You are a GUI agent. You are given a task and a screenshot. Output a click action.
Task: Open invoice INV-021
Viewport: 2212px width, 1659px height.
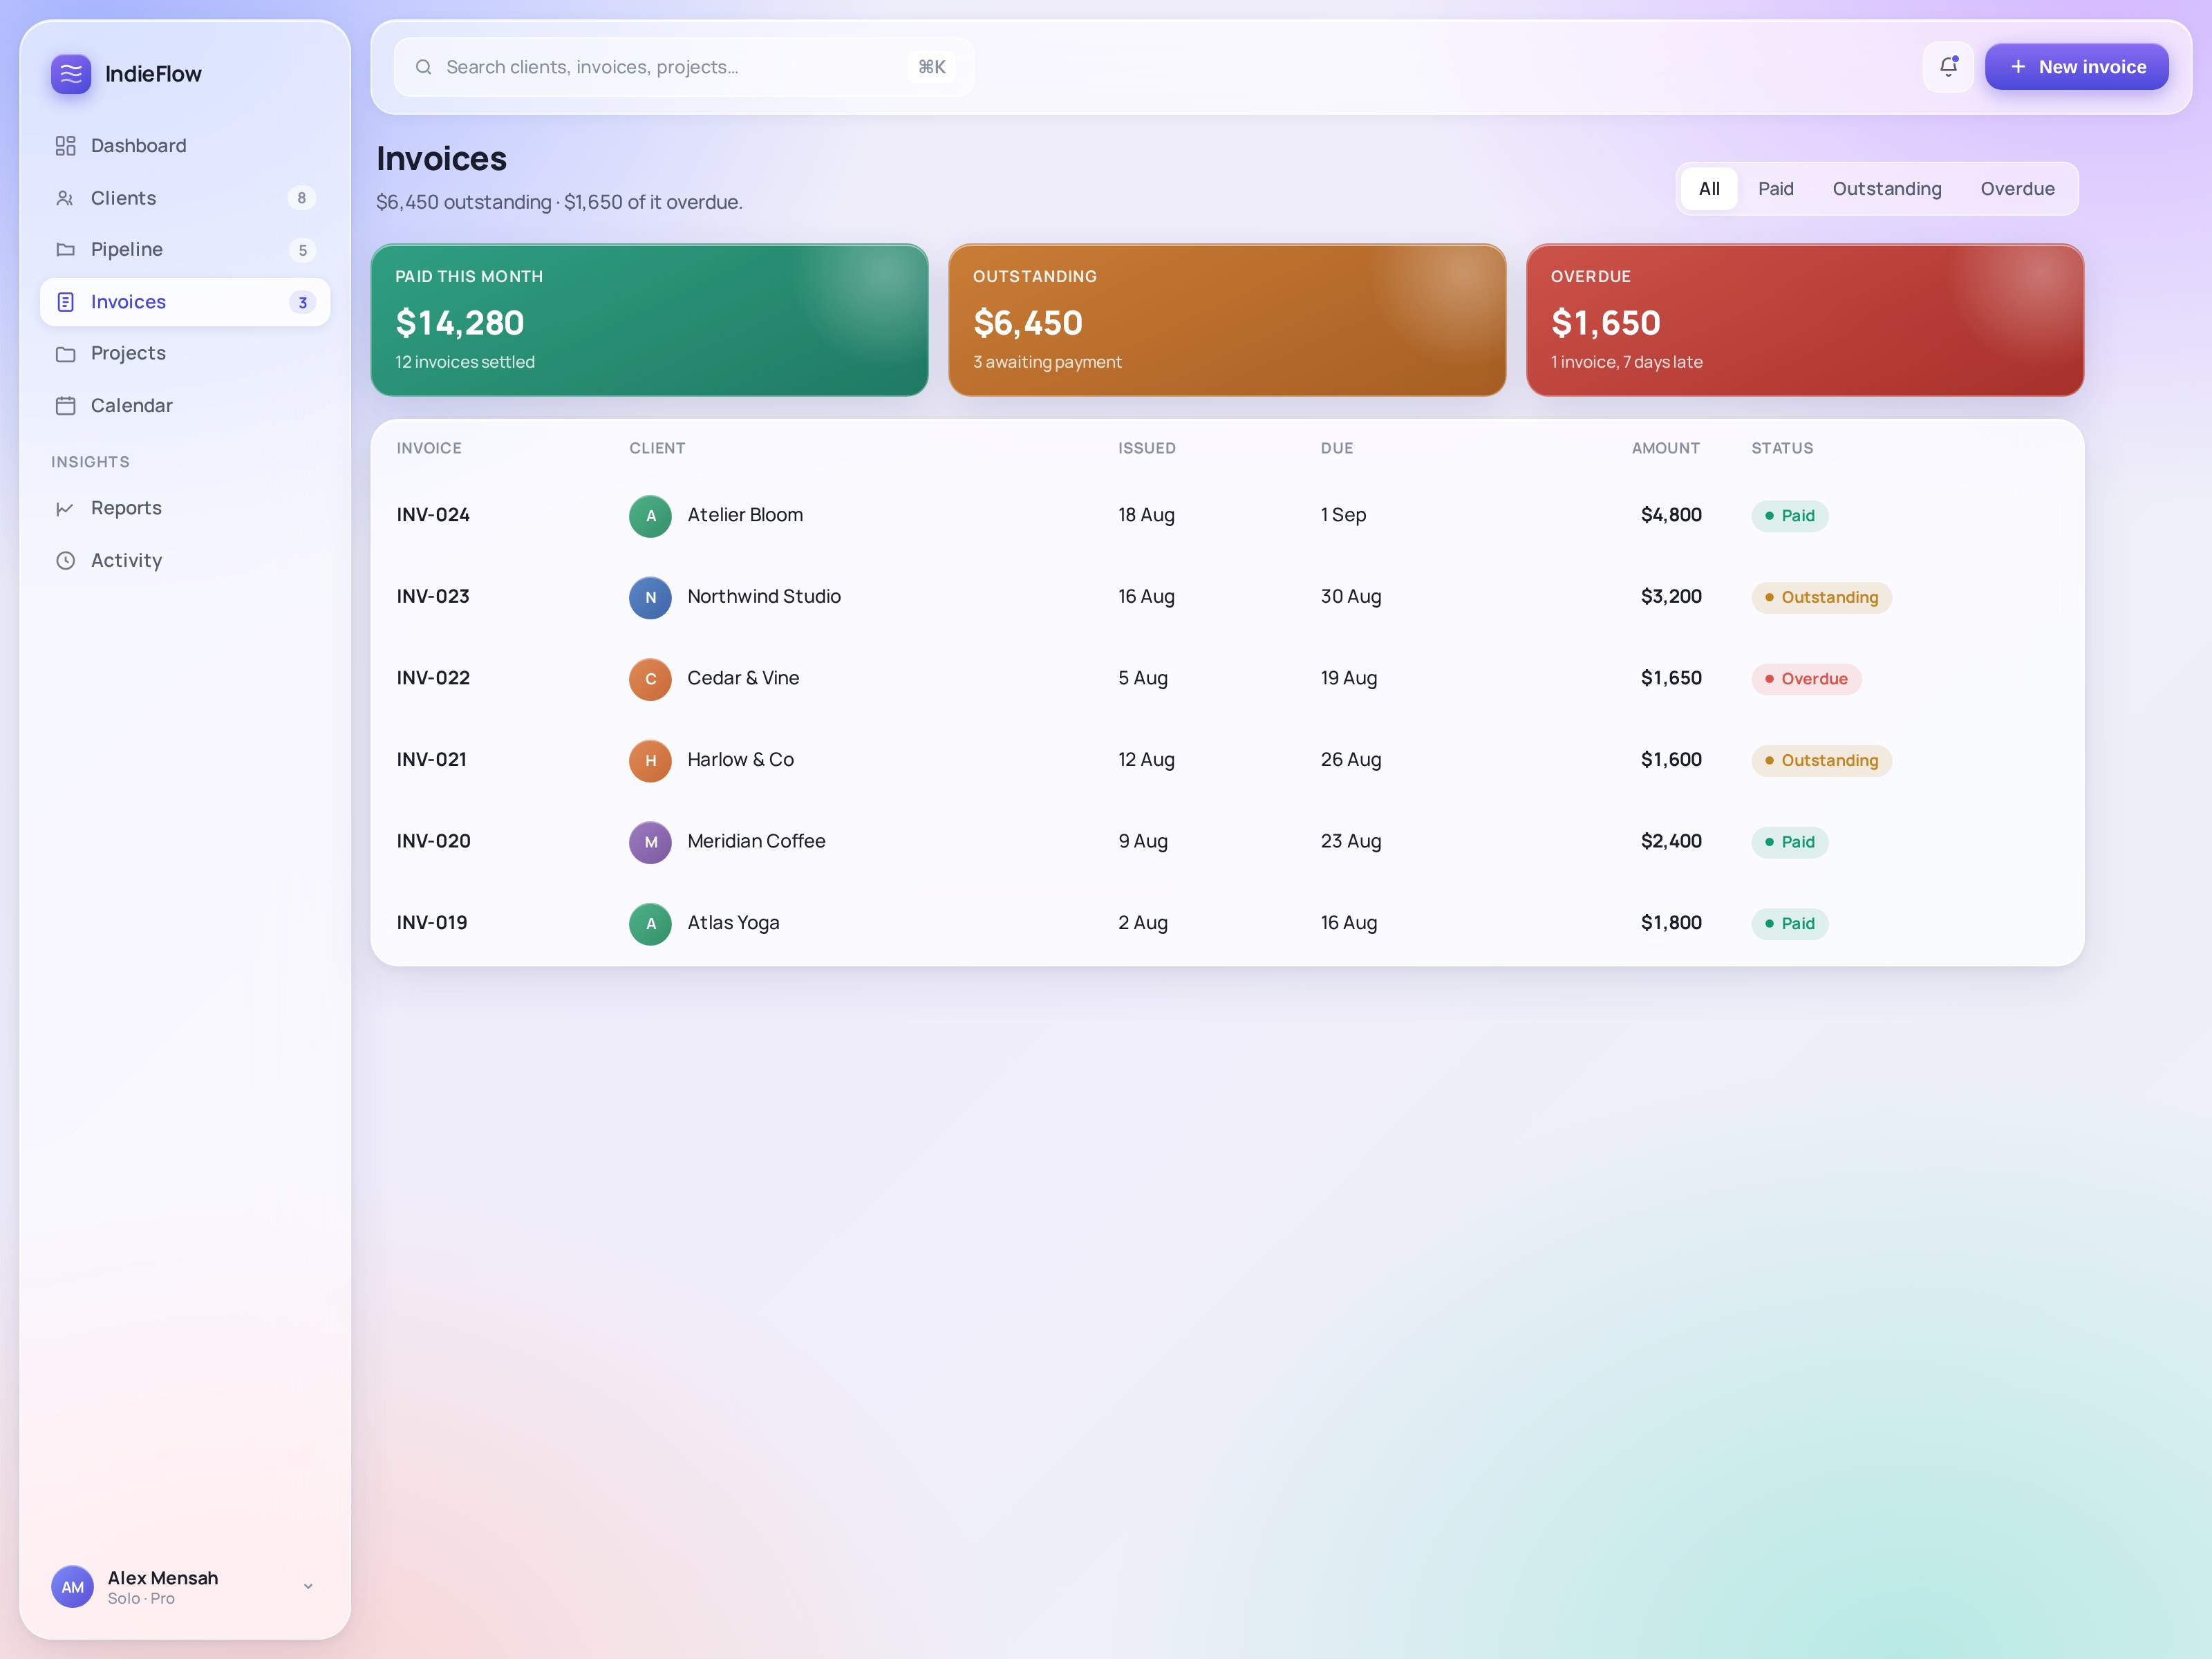431,760
